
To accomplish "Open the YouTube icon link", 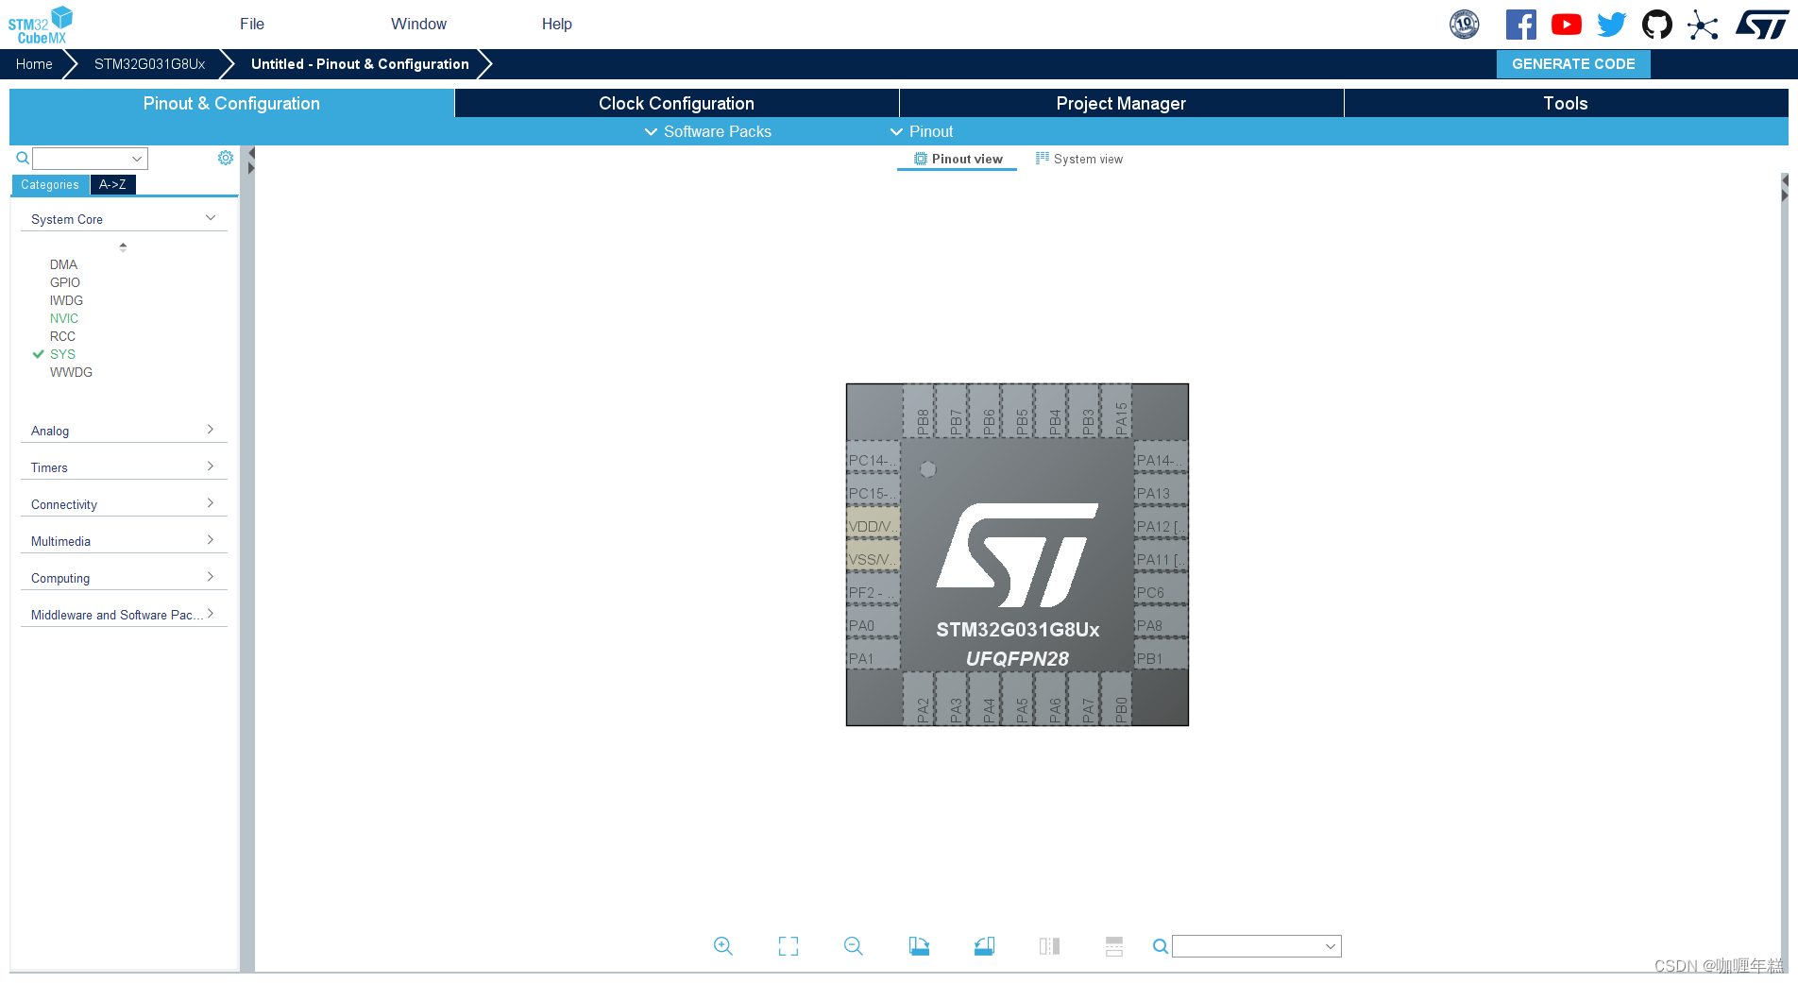I will coord(1567,25).
